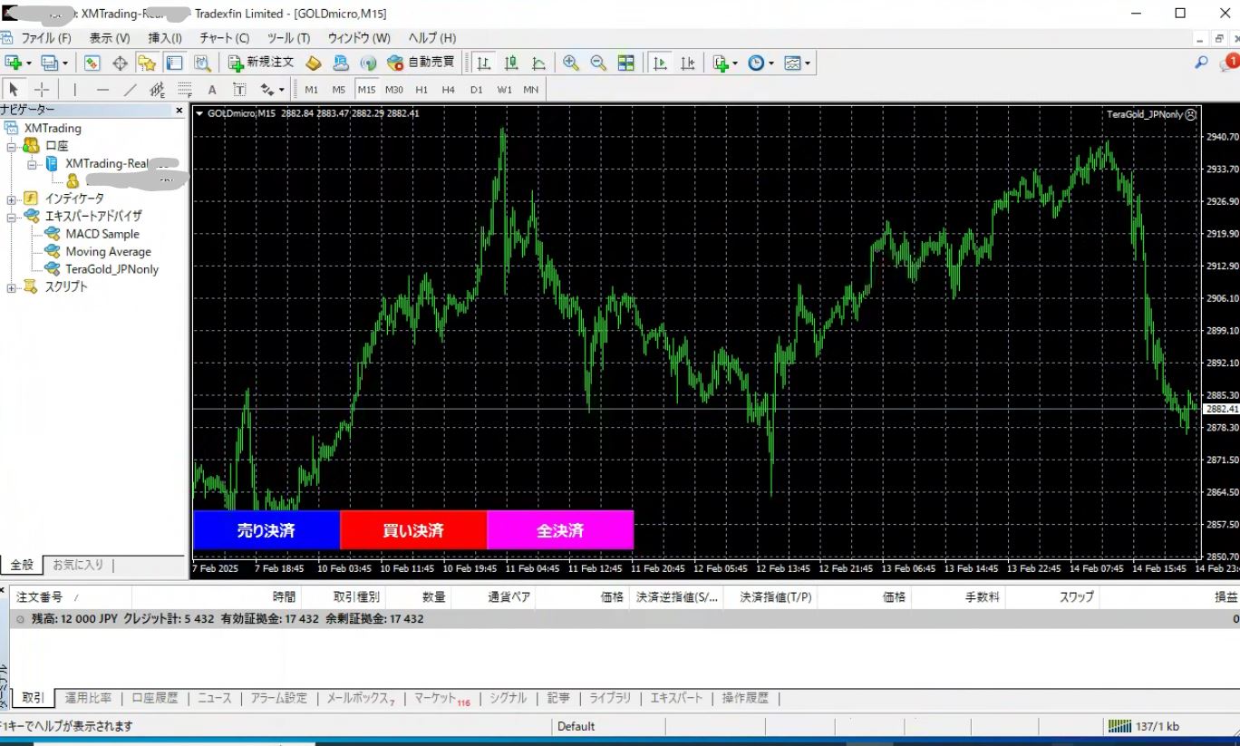Open the chart templates dropdown
The image size is (1240, 746).
[807, 63]
